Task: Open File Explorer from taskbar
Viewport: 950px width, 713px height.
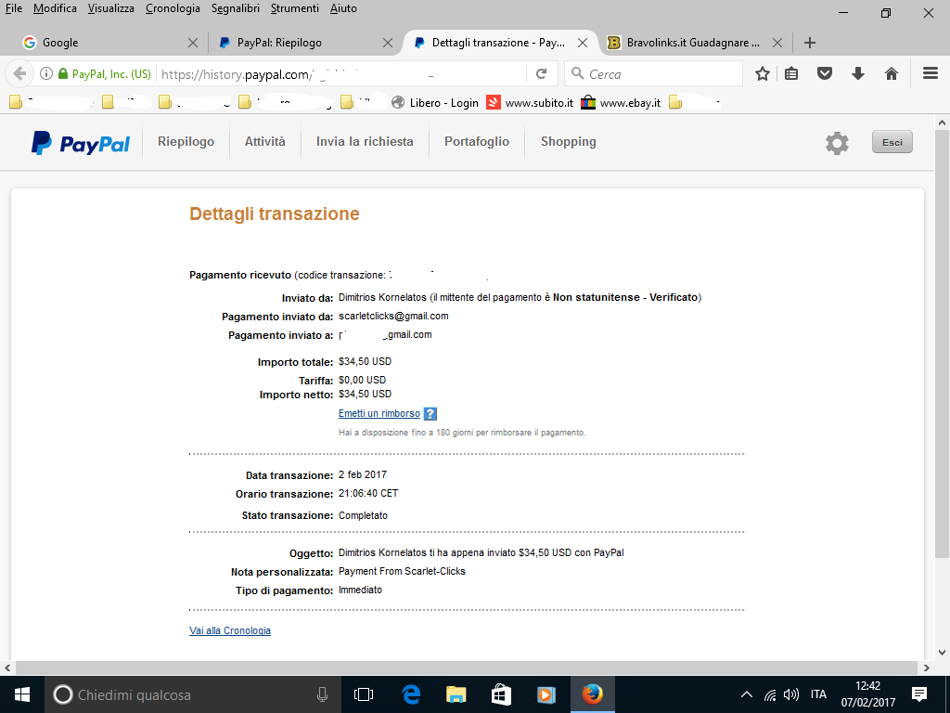Action: click(456, 694)
